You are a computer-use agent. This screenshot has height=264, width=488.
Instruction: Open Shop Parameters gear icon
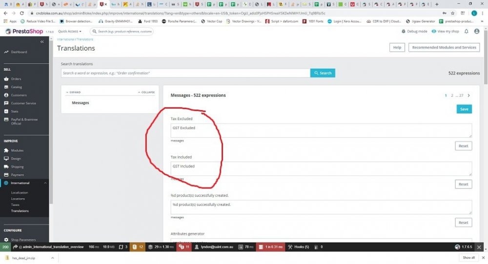coord(6,240)
